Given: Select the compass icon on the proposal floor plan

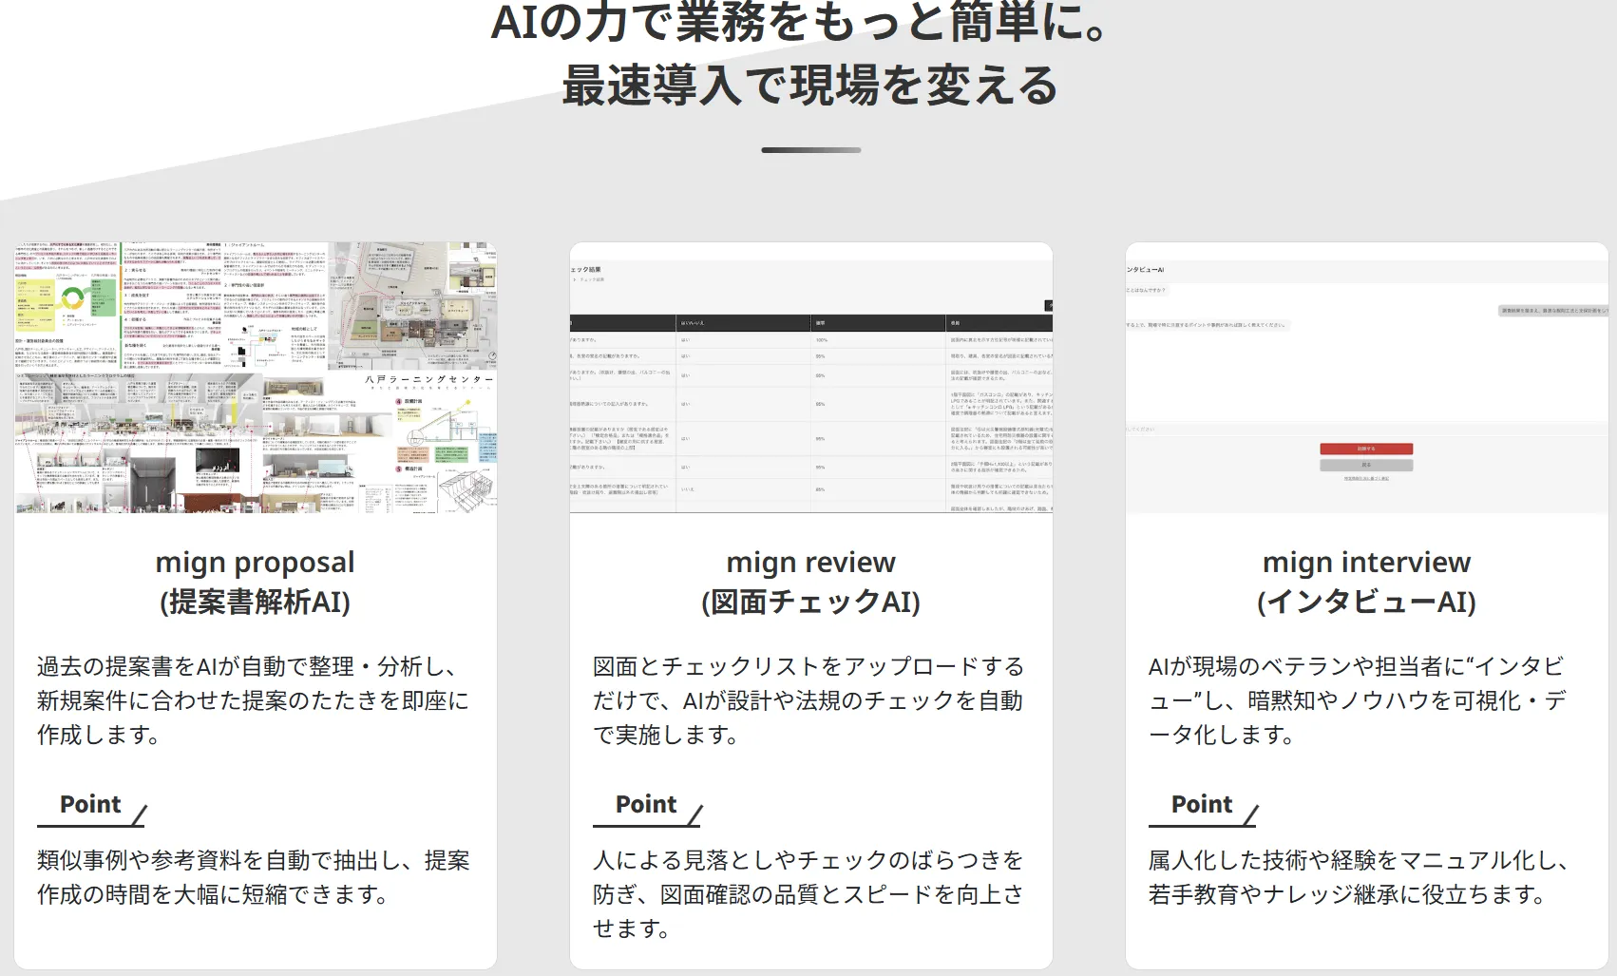Looking at the screenshot, I should point(492,357).
